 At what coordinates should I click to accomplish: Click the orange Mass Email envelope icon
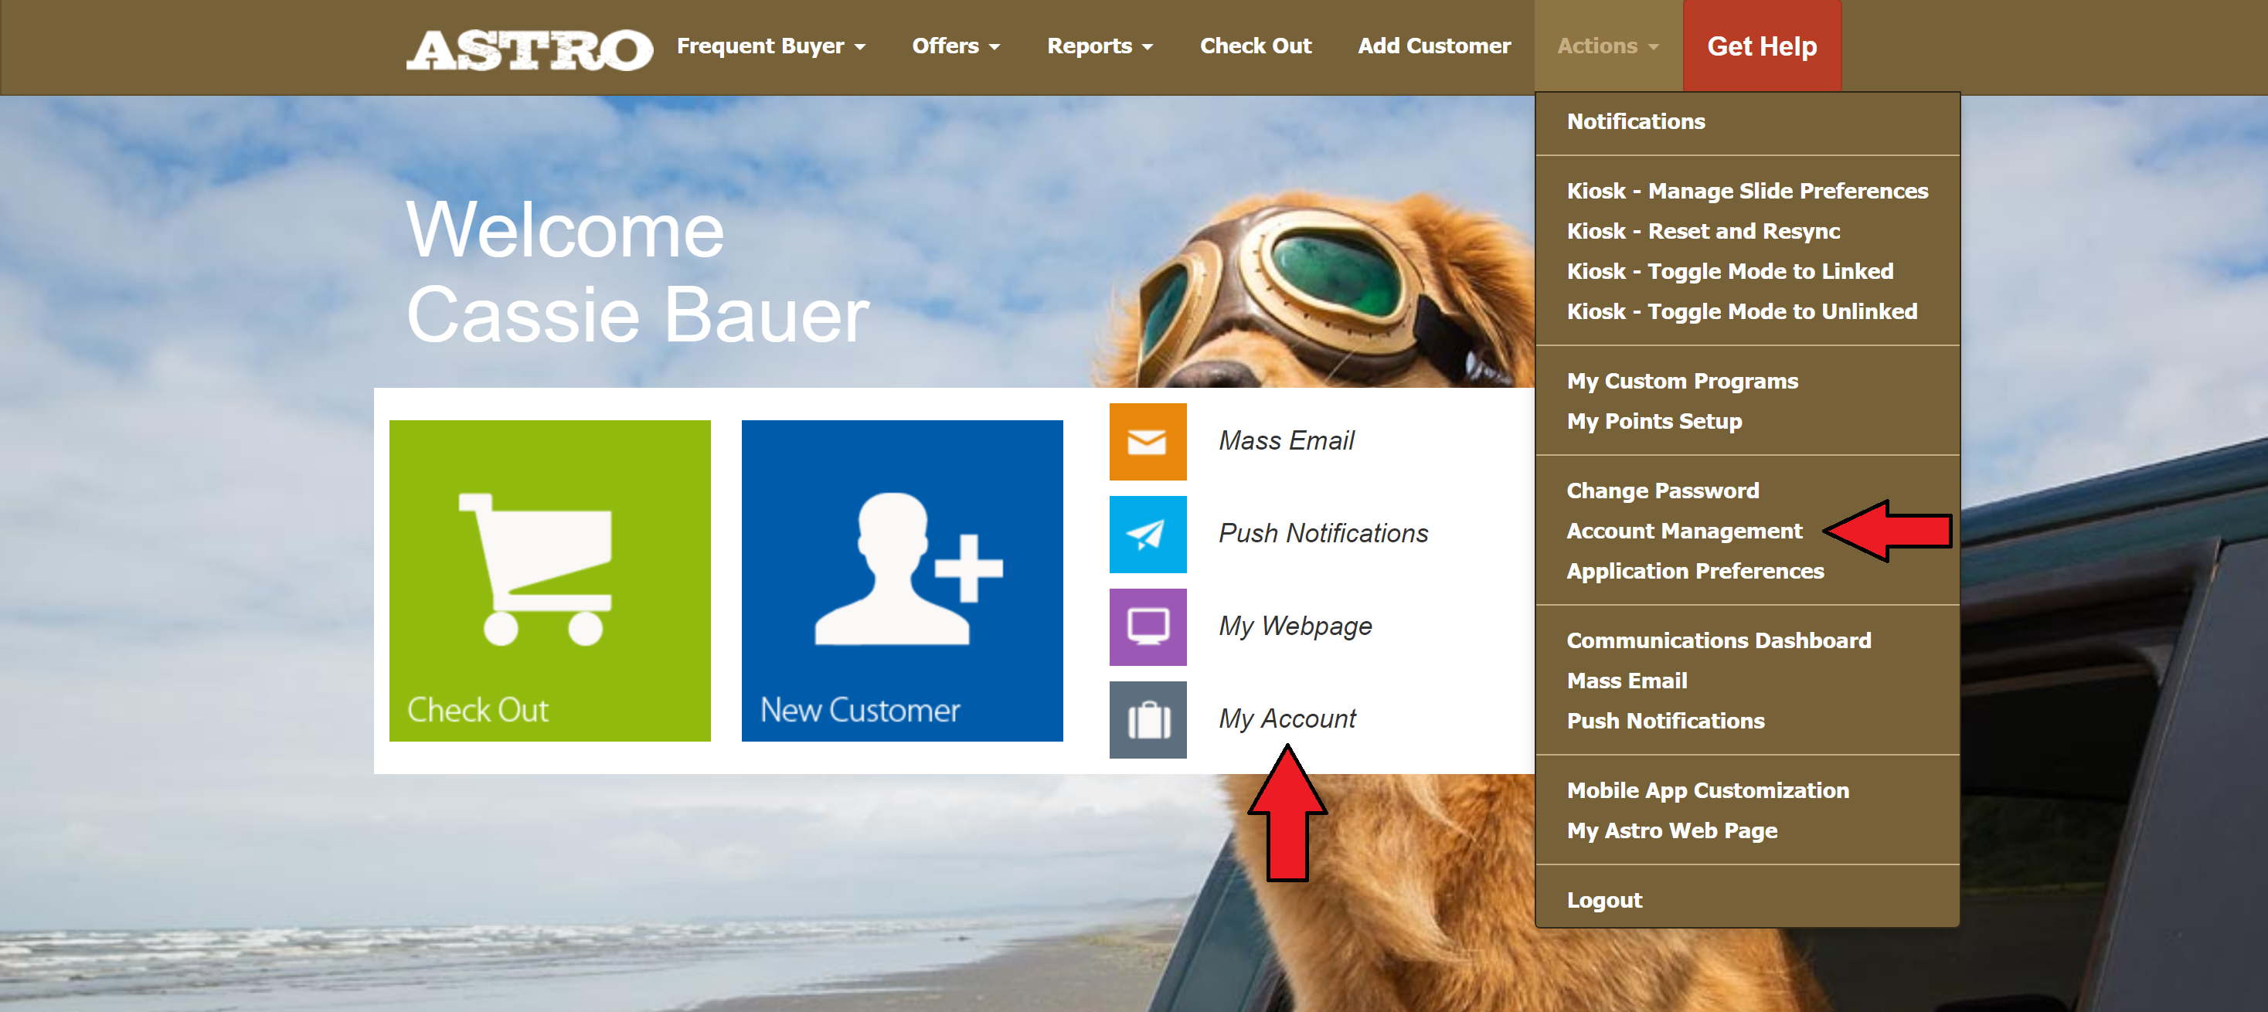tap(1146, 441)
